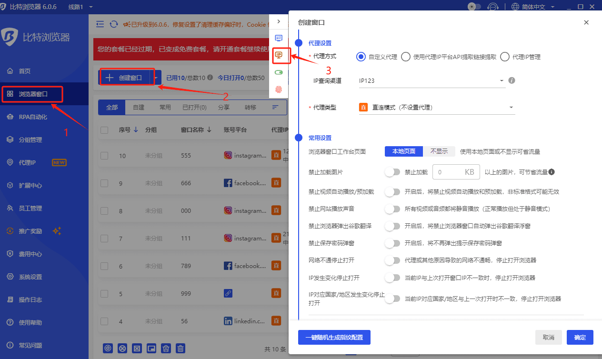Open the customer service headset icon
The width and height of the screenshot is (602, 359).
pos(493,7)
